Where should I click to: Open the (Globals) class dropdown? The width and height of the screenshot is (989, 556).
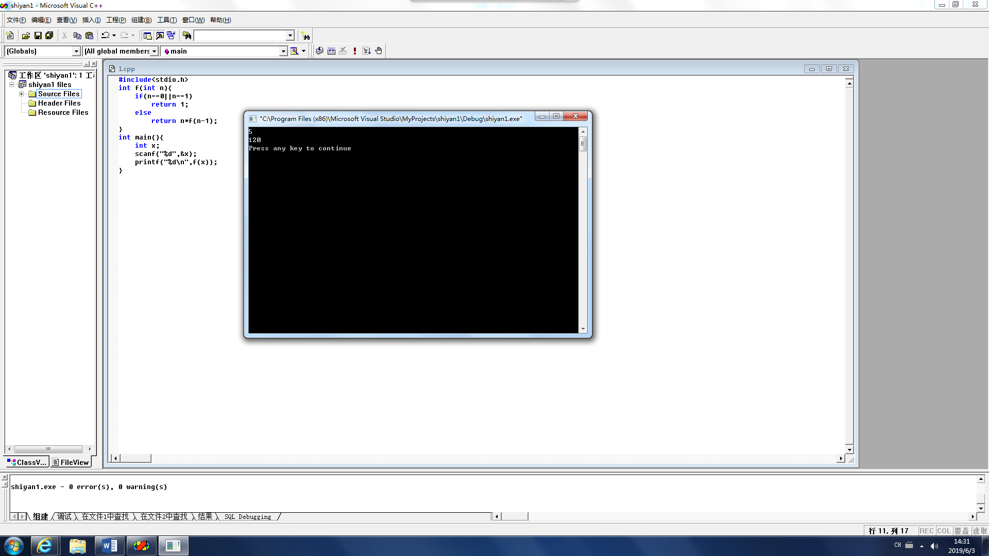coord(76,51)
